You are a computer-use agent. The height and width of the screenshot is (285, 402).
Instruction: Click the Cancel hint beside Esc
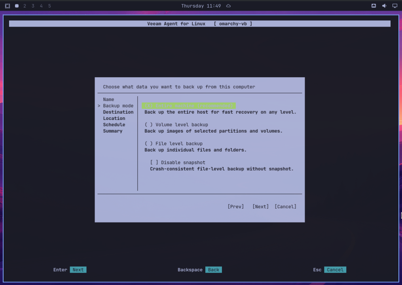(x=335, y=270)
